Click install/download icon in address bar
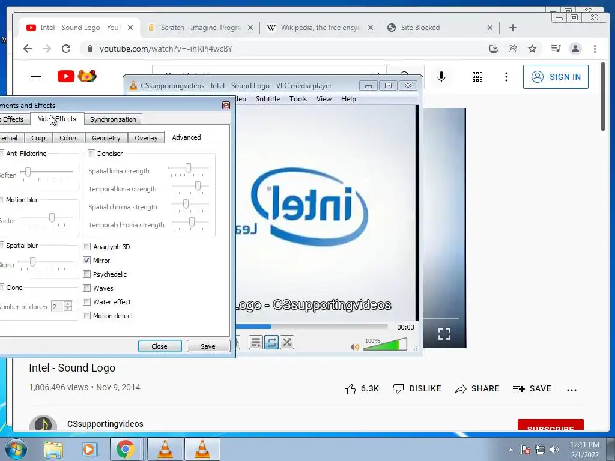Image resolution: width=615 pixels, height=461 pixels. [x=494, y=49]
